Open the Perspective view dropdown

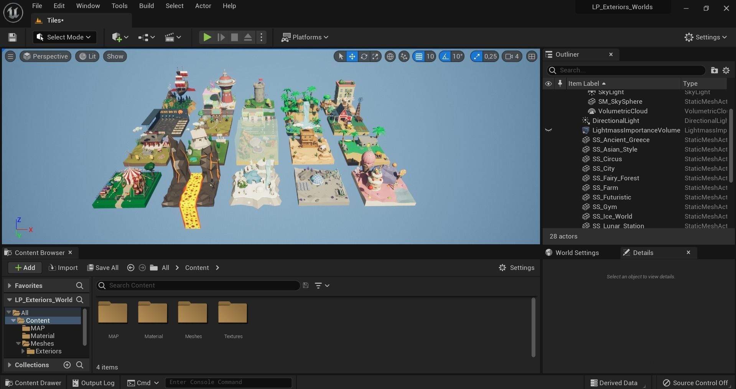tap(45, 56)
